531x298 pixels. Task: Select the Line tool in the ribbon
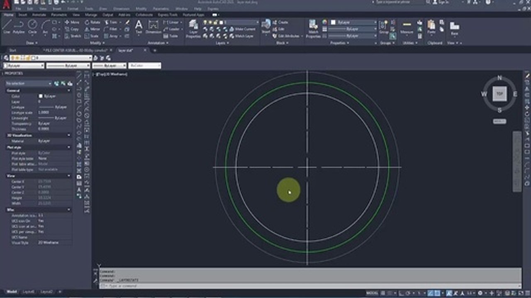pos(7,26)
